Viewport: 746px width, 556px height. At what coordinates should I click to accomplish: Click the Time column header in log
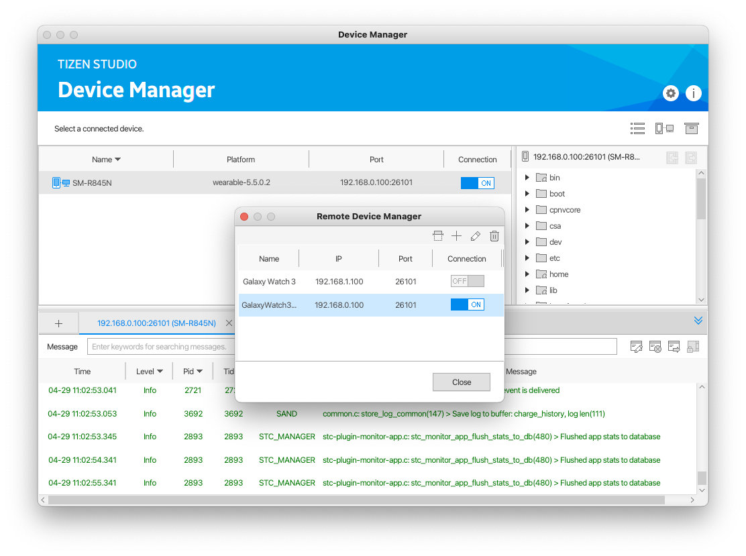tap(82, 372)
